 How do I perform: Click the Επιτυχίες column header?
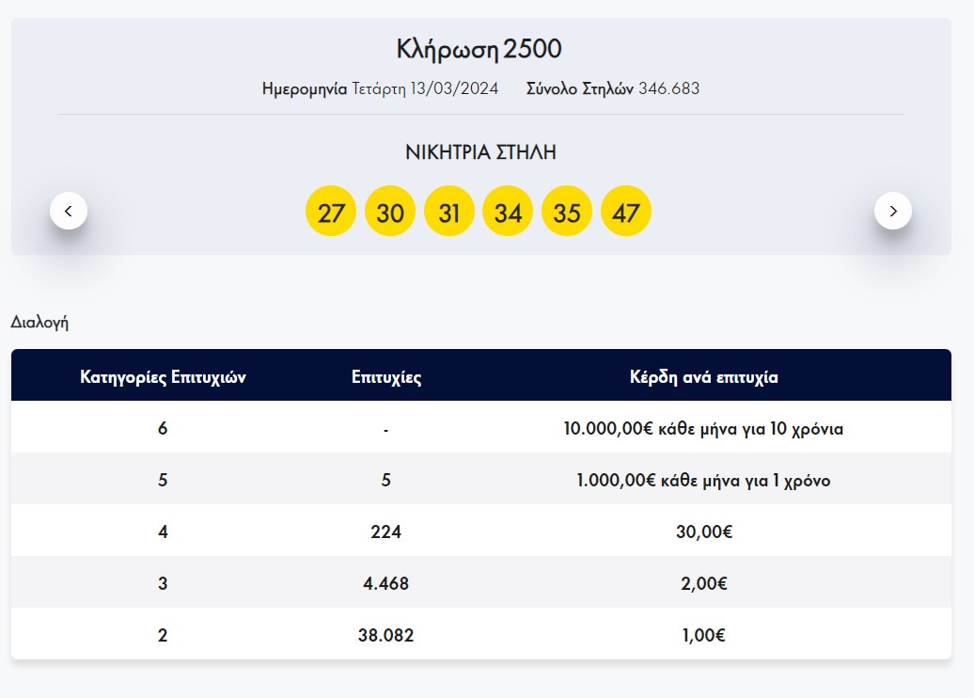point(385,375)
